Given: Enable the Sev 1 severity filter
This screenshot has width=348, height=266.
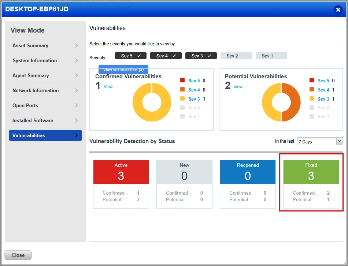Looking at the screenshot, I should (x=271, y=56).
